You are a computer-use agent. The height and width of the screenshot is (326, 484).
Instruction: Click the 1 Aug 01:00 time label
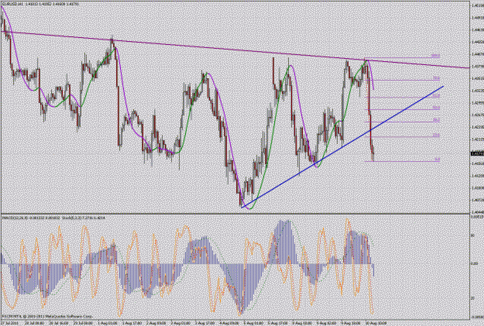[x=108, y=323]
